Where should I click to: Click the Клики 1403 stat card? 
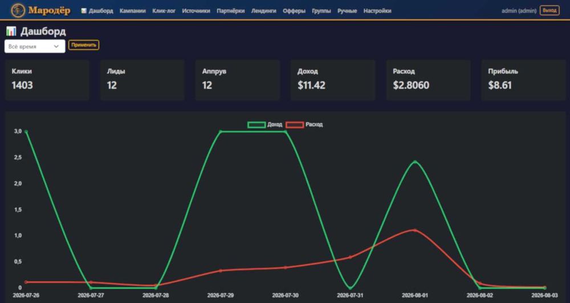click(47, 80)
